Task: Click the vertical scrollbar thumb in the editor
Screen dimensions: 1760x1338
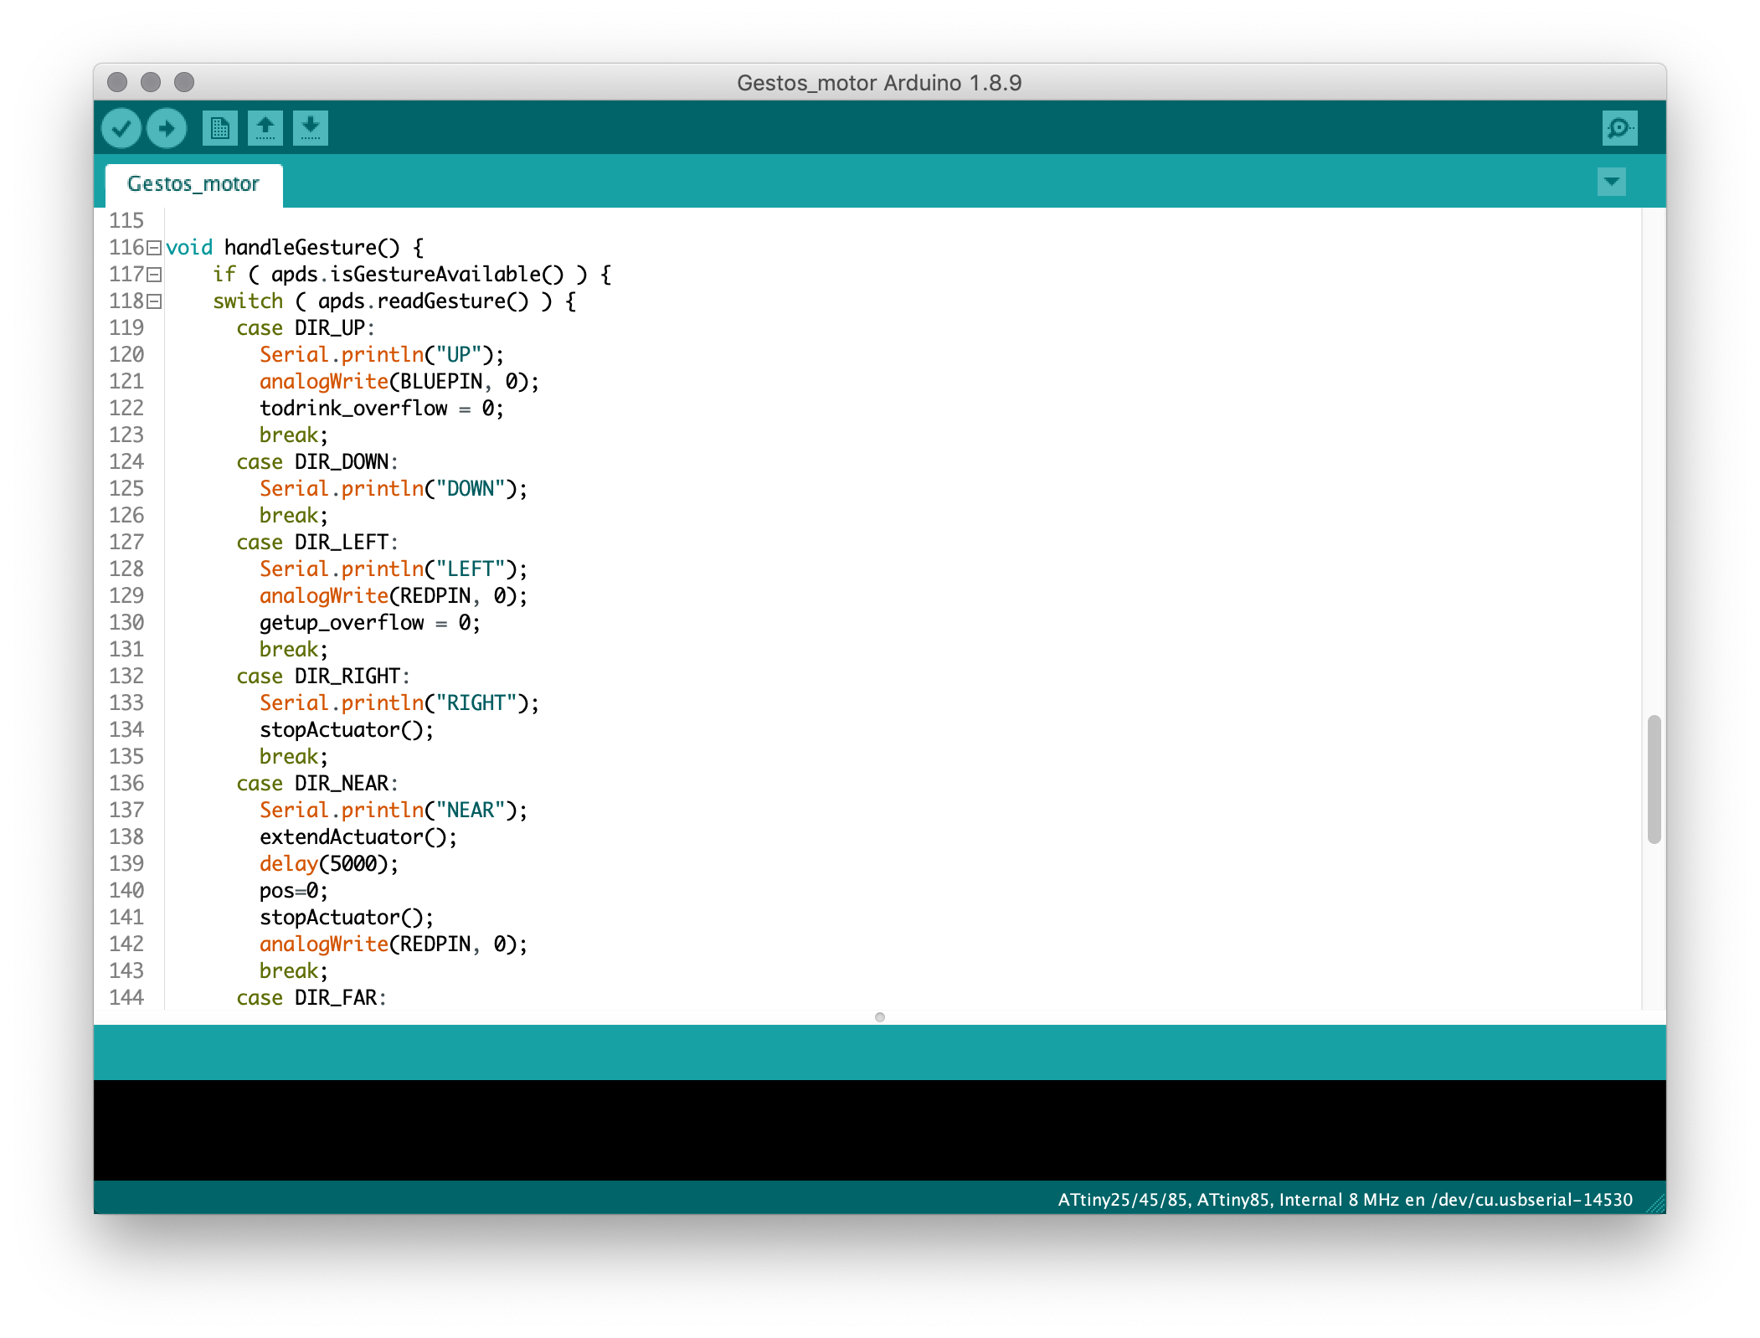Action: (x=1654, y=779)
